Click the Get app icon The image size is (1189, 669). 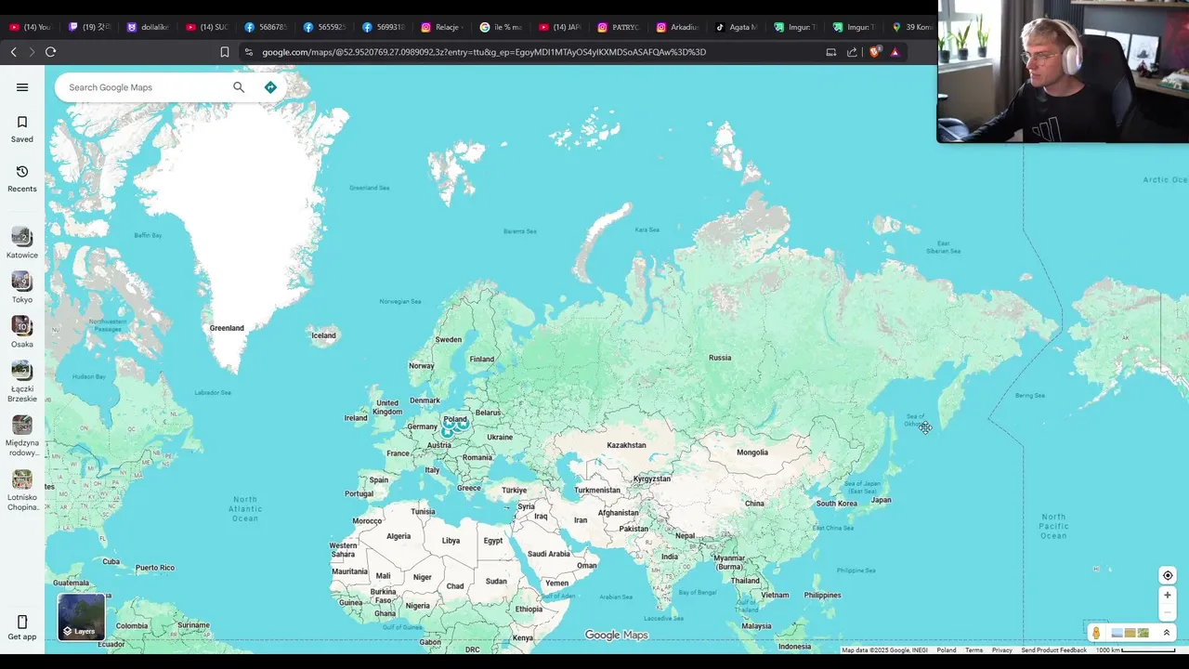[x=22, y=627]
